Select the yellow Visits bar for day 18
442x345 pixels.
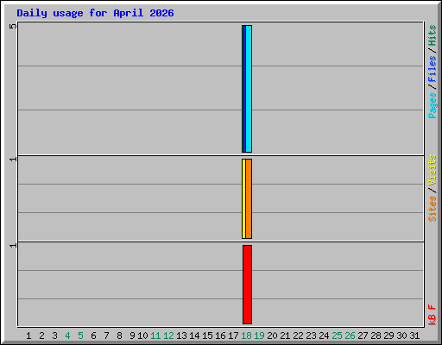(243, 198)
